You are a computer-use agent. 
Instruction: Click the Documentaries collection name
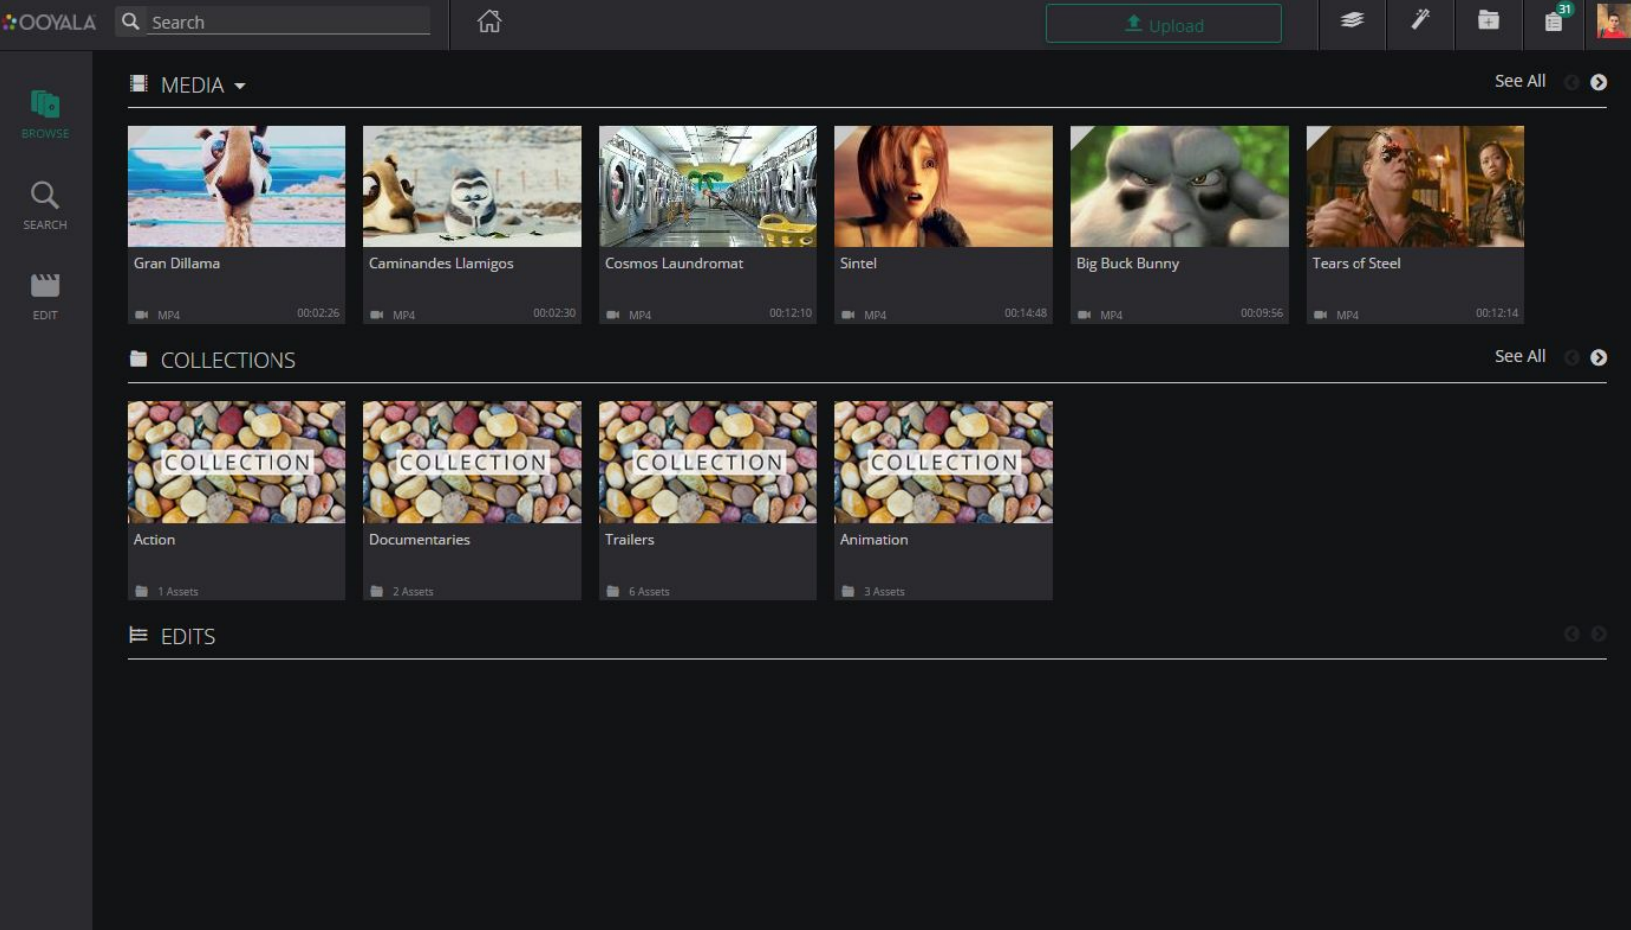(x=419, y=539)
